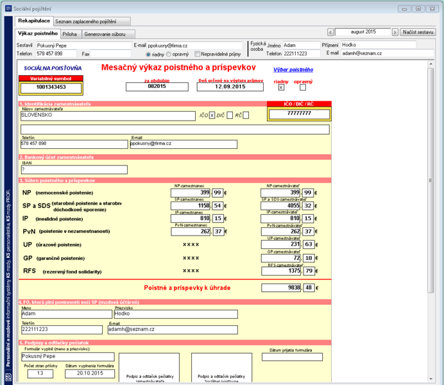
Task: Go to next month with right arrow
Action: pos(395,32)
